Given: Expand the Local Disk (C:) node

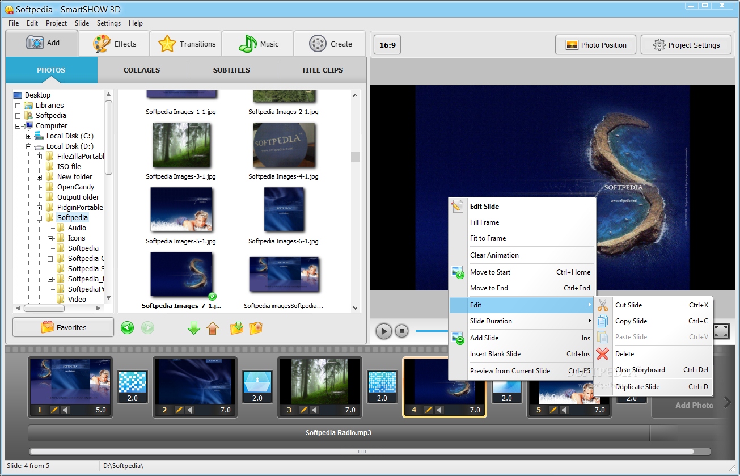Looking at the screenshot, I should [x=29, y=136].
